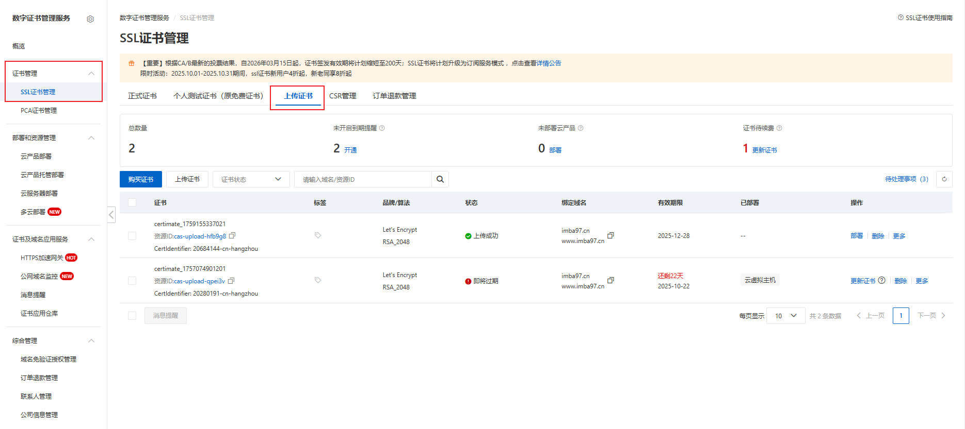Click the blue 购买证书 button
The height and width of the screenshot is (429, 965).
pos(141,179)
